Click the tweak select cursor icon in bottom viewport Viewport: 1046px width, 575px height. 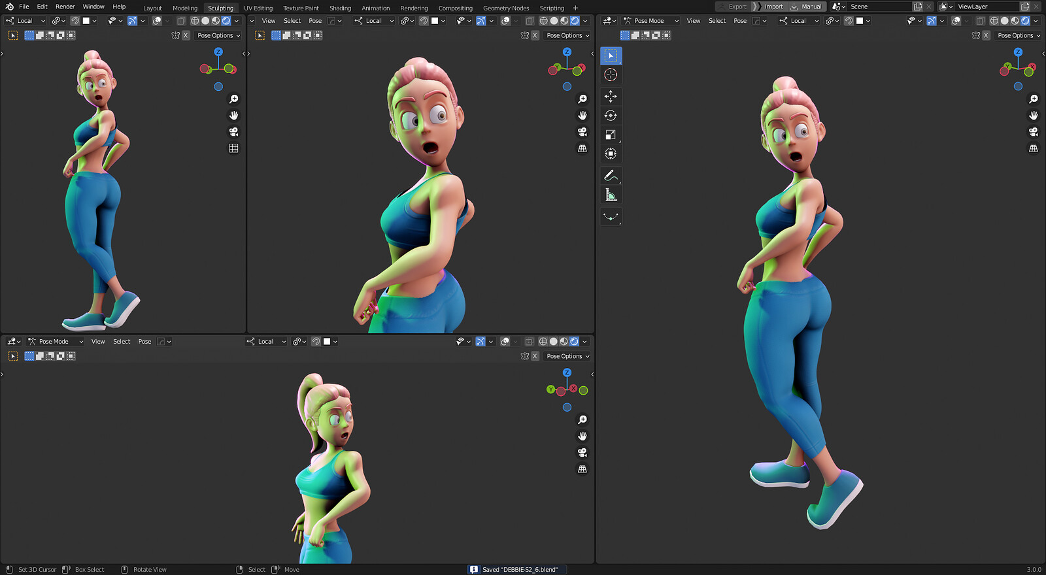click(x=13, y=356)
